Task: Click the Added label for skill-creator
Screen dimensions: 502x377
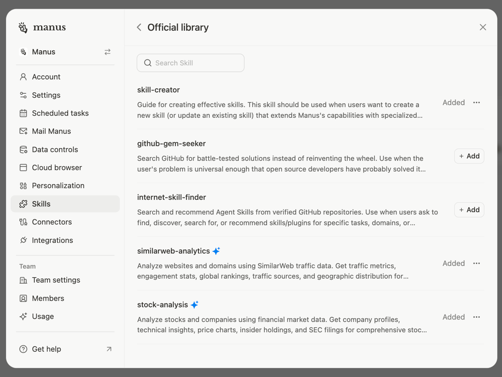Action: coord(454,103)
